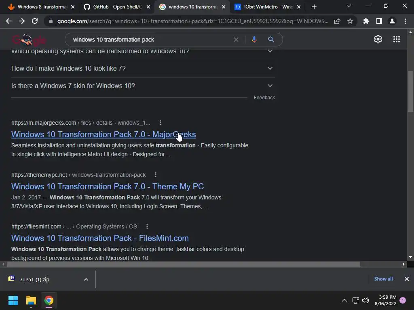Image resolution: width=414 pixels, height=310 pixels.
Task: Open the tab search dropdown arrow
Action: click(x=349, y=6)
